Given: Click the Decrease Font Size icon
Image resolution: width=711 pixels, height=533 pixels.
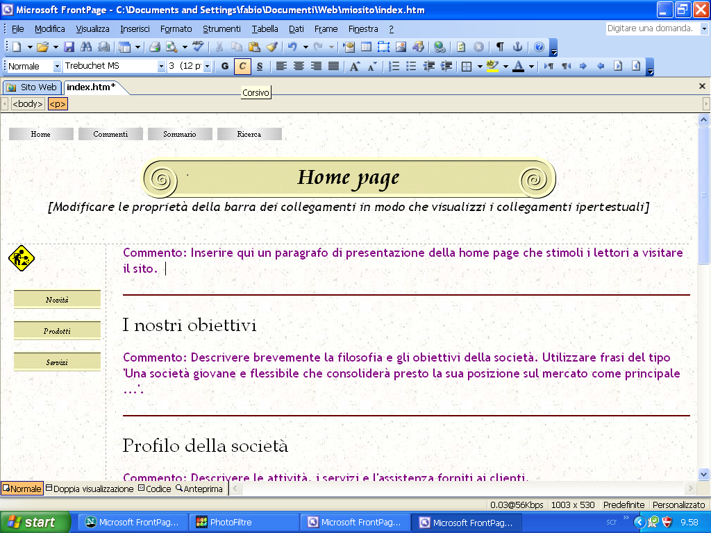Looking at the screenshot, I should click(x=372, y=66).
